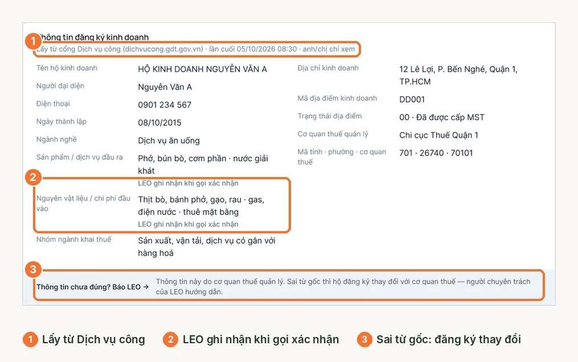This screenshot has width=578, height=362.
Task: Click the 'Thông tin chưa đúng? Báo LEO' link
Action: pyautogui.click(x=92, y=287)
